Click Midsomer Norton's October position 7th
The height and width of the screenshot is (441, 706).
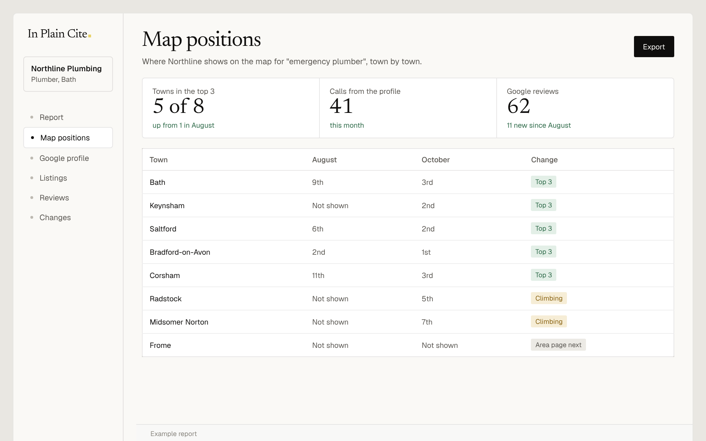click(x=427, y=322)
